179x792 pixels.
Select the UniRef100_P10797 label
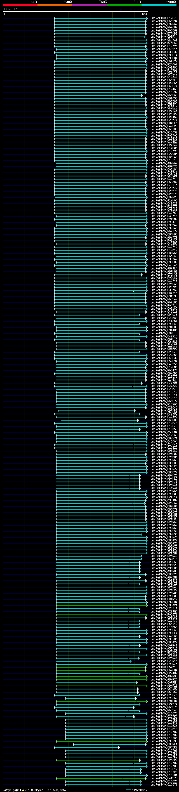point(164,92)
